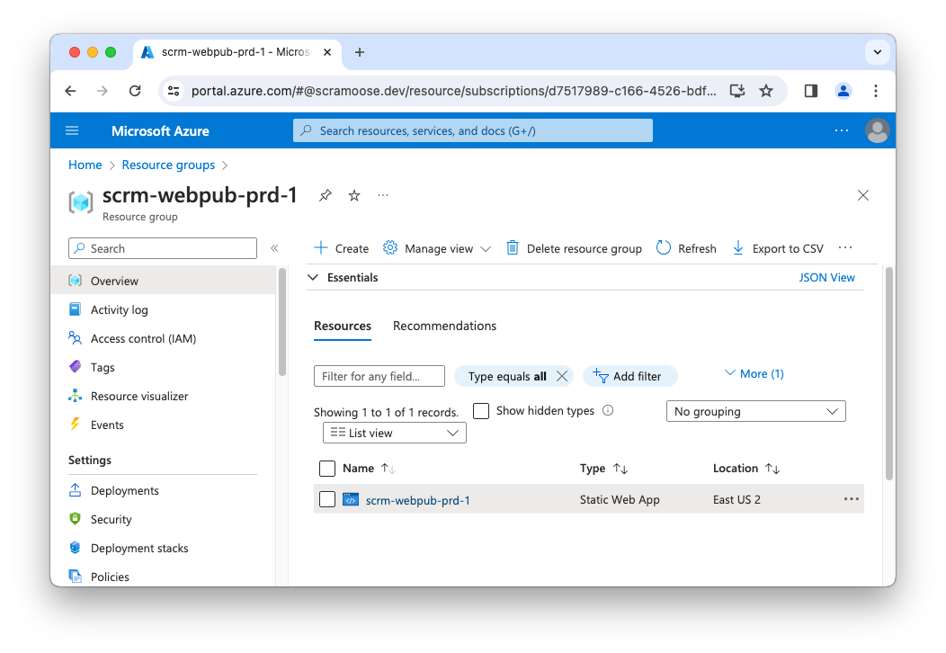946x653 pixels.
Task: Toggle browser side panel
Action: [811, 91]
